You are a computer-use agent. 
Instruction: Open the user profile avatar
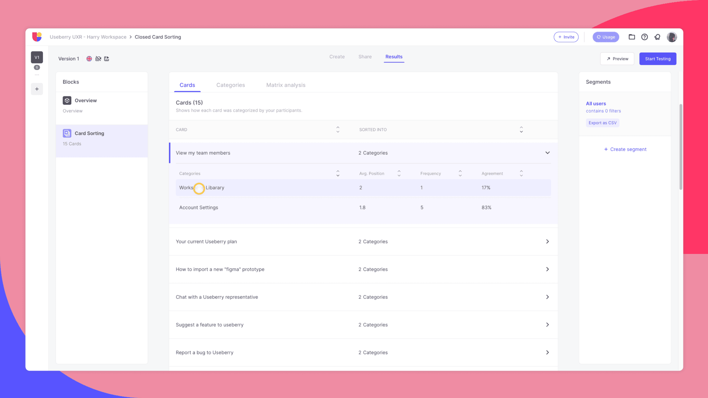[672, 37]
